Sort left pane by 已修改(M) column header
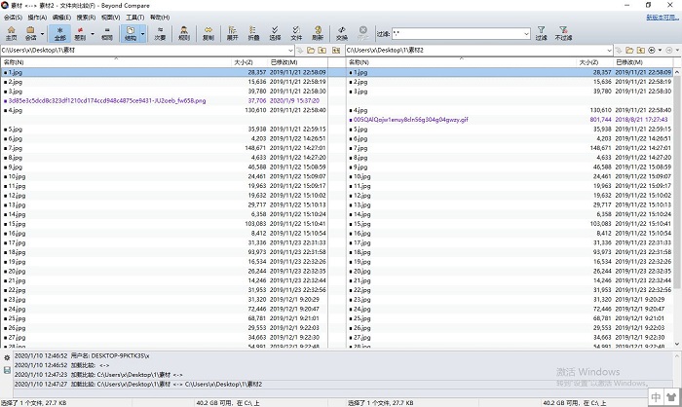Image resolution: width=682 pixels, height=407 pixels. tap(297, 62)
